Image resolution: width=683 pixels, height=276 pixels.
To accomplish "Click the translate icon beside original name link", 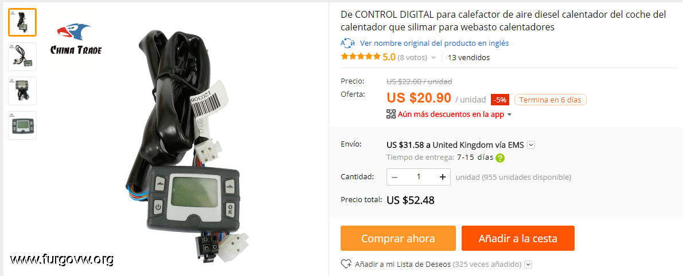I will pyautogui.click(x=348, y=43).
